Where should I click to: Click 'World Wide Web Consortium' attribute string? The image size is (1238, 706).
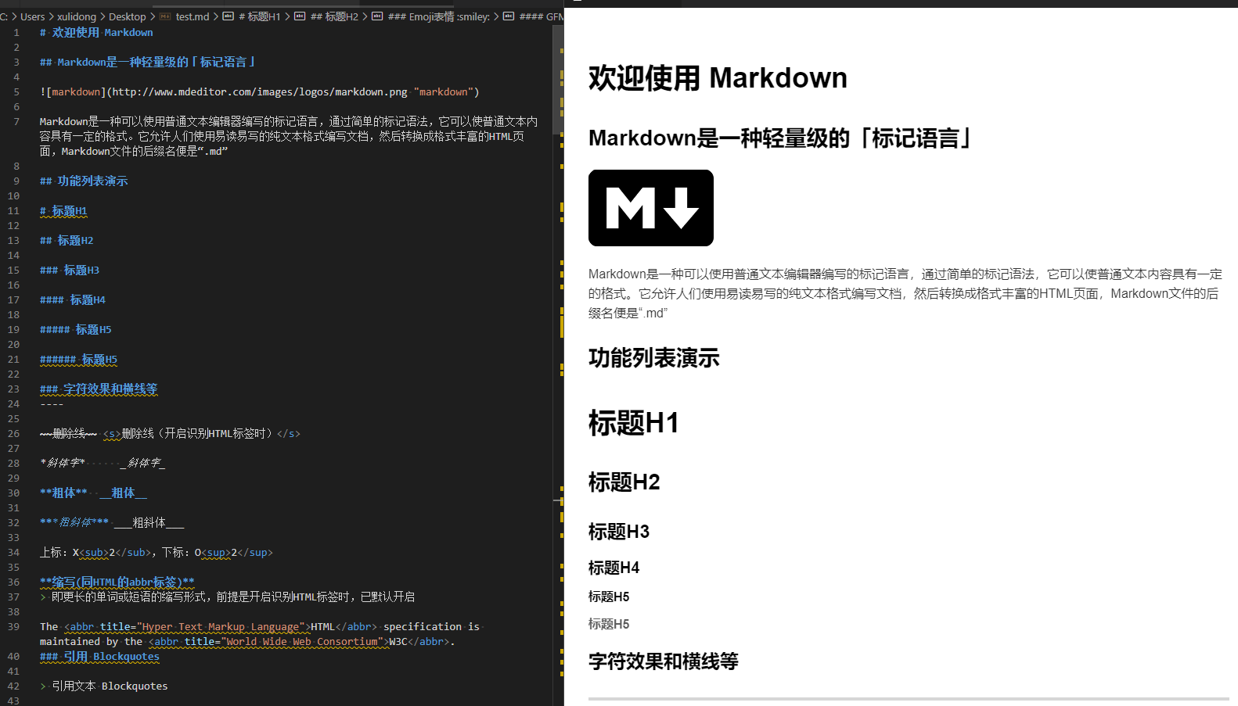tap(303, 641)
